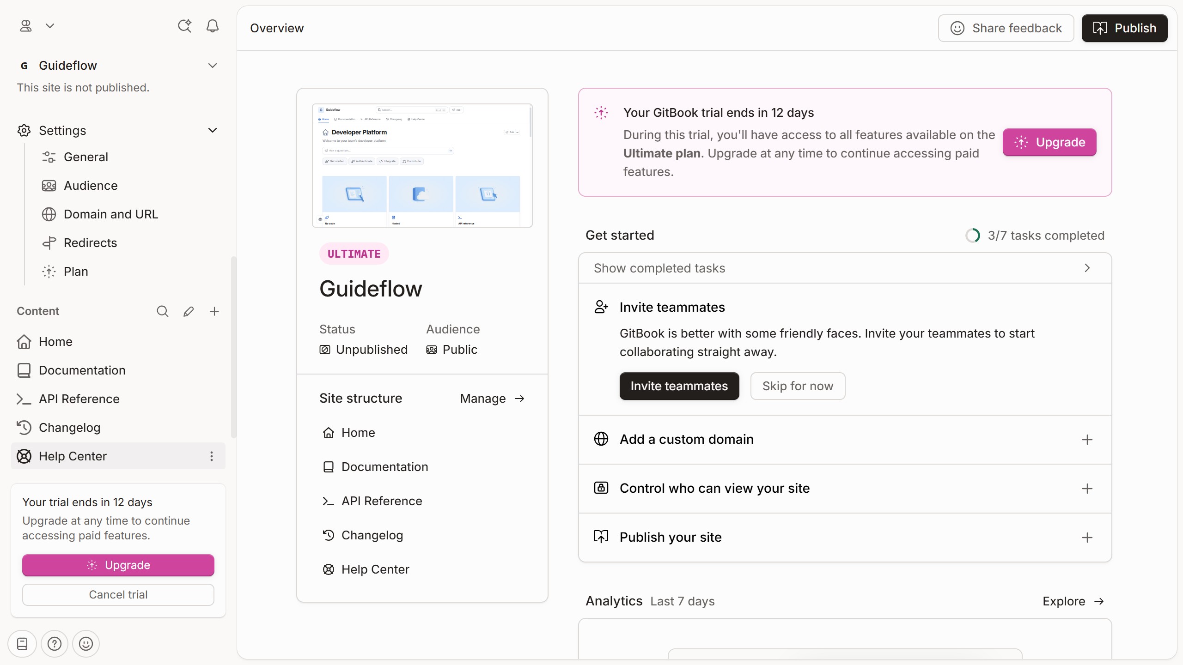1183x665 pixels.
Task: Click Upgrade in the trial banner
Action: click(1049, 142)
